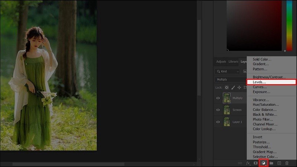Image resolution: width=297 pixels, height=167 pixels.
Task: Select the layer named Multiply
Action: tap(238, 98)
